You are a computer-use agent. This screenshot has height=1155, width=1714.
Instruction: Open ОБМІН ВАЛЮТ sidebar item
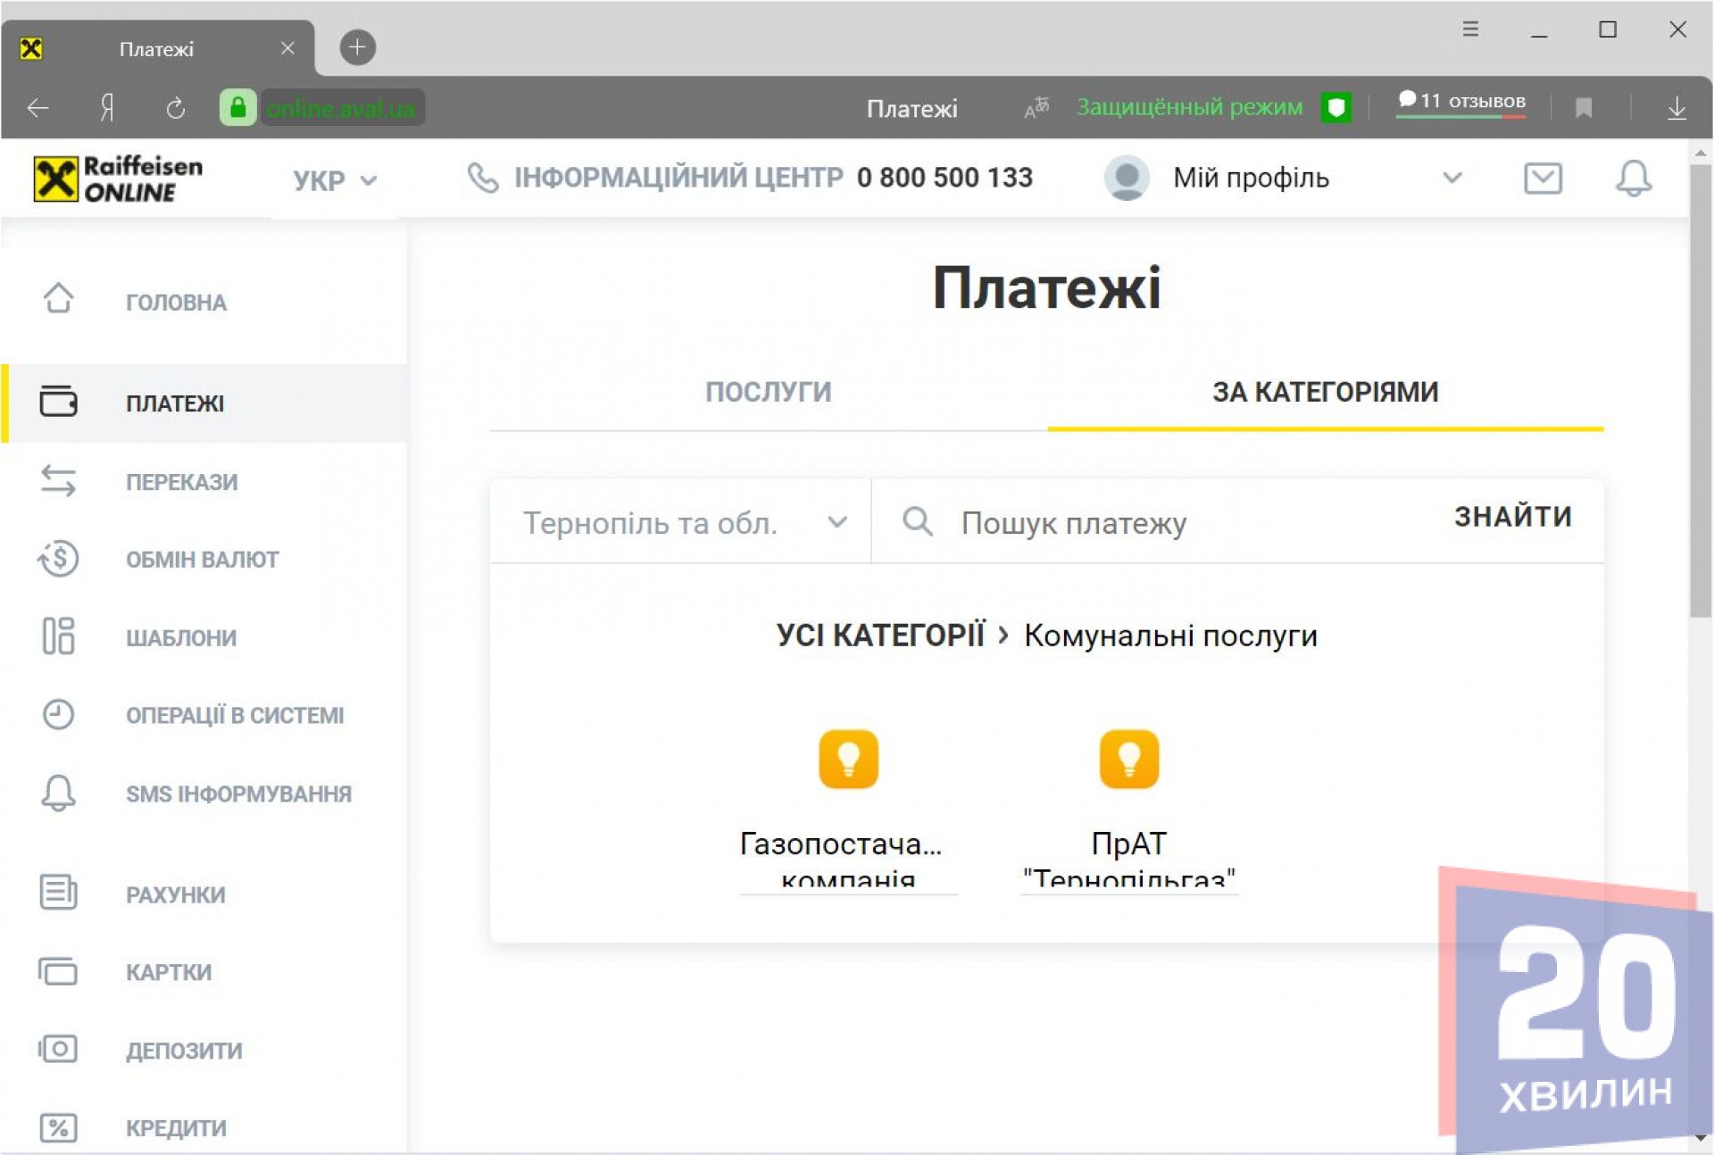pos(202,560)
